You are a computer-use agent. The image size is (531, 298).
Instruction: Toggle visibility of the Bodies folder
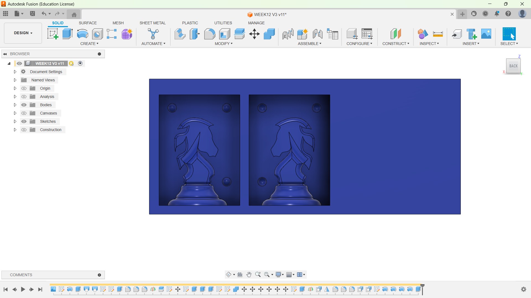24,105
